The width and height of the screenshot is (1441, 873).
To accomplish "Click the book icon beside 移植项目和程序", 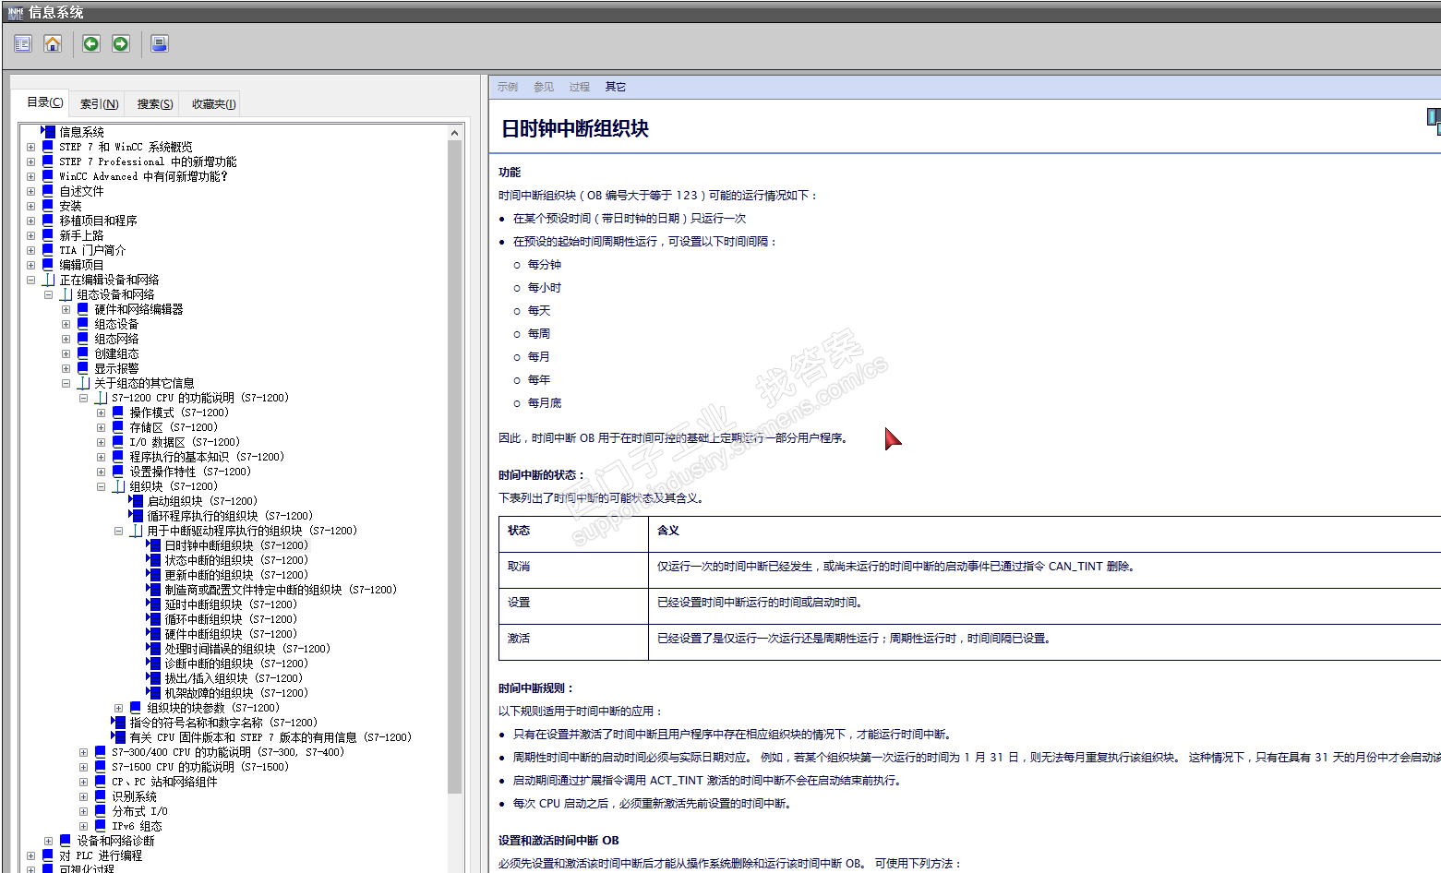I will click(48, 221).
